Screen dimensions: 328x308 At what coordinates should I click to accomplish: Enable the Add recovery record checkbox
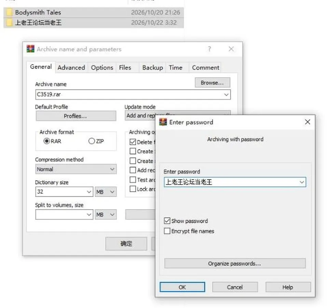[x=133, y=170]
